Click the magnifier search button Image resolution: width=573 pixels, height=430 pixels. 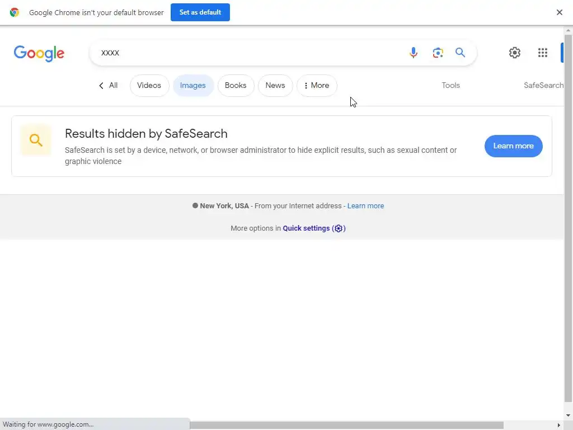pos(460,53)
